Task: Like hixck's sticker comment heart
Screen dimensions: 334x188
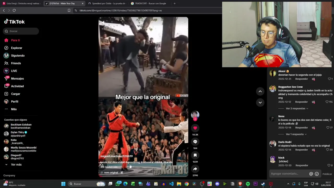Action: (x=329, y=166)
